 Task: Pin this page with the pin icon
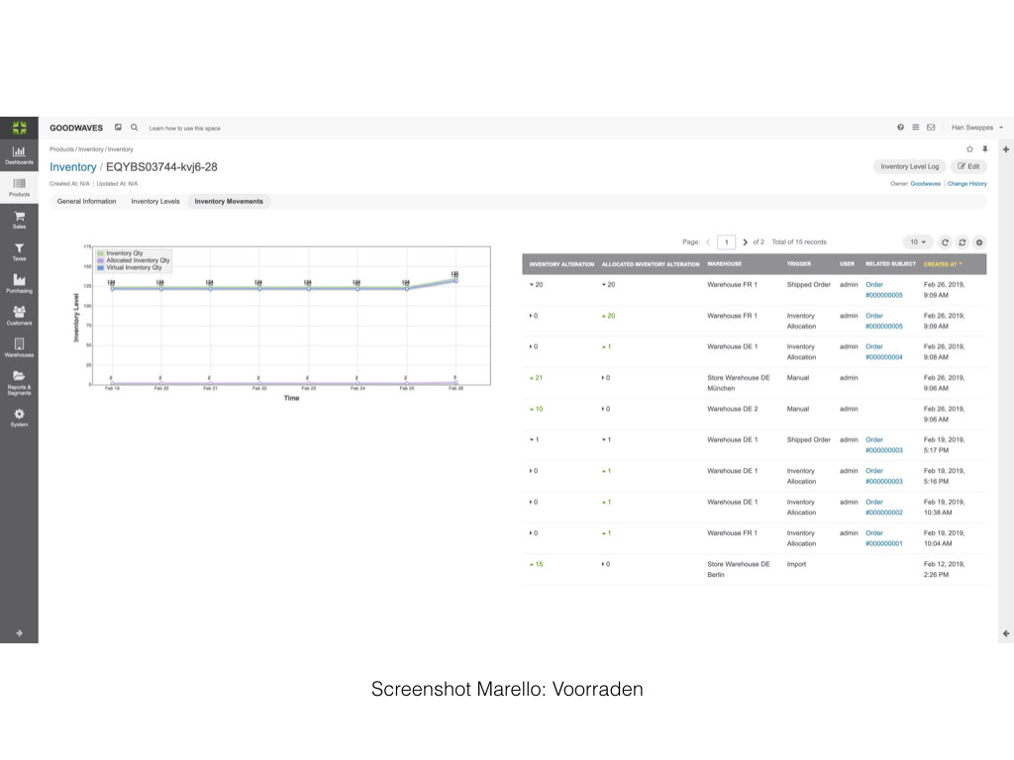984,149
